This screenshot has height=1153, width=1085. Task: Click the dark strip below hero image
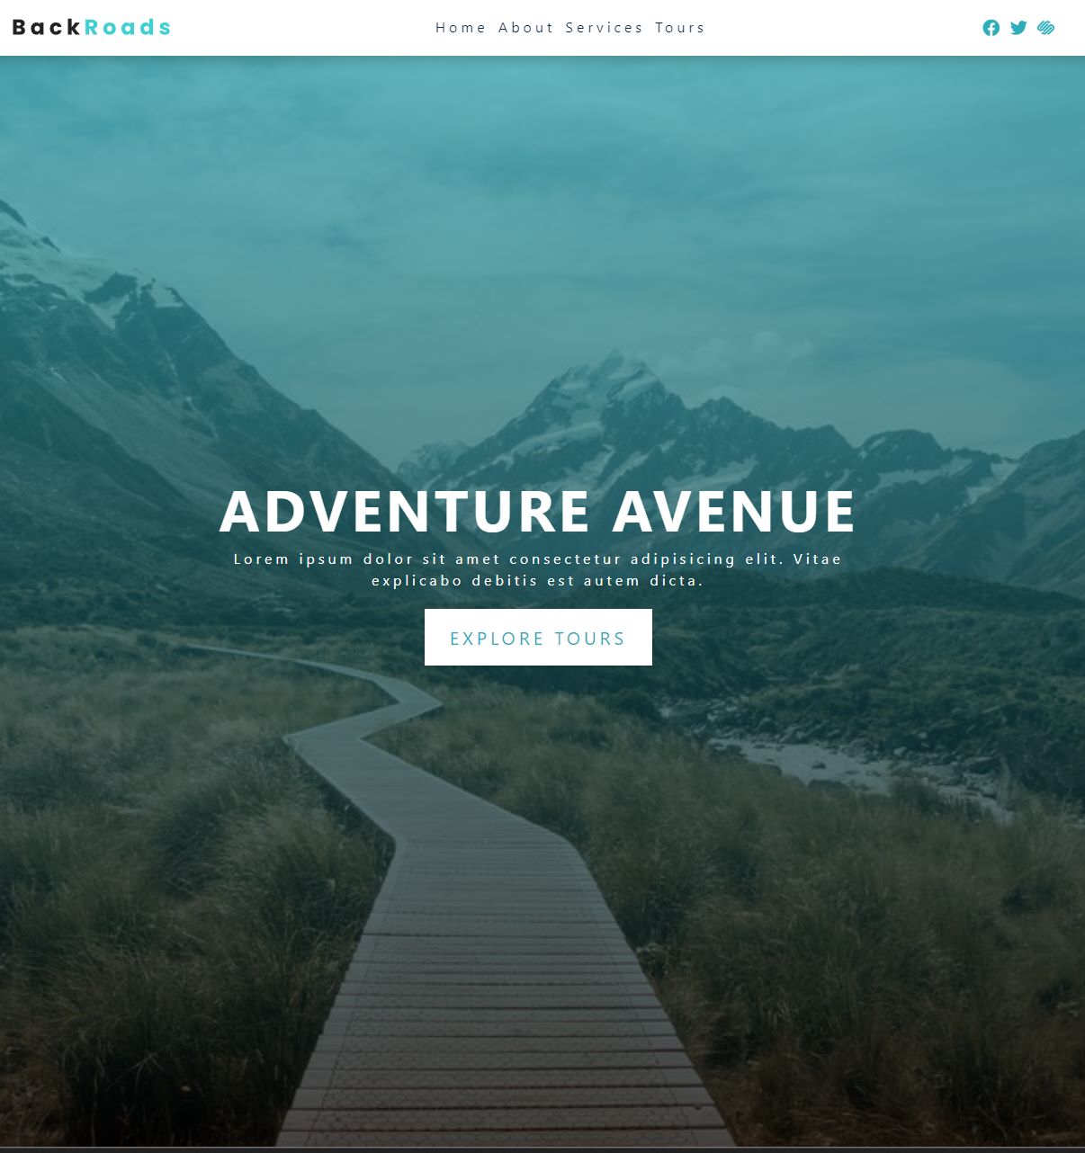click(542, 1149)
